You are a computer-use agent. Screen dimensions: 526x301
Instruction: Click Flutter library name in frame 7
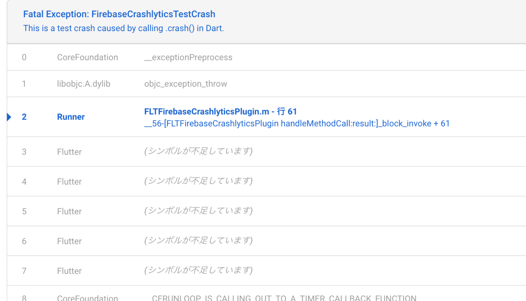(x=70, y=271)
